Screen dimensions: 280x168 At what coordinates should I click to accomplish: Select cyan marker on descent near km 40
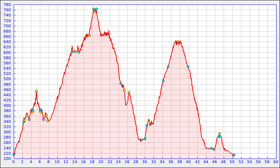(188, 66)
